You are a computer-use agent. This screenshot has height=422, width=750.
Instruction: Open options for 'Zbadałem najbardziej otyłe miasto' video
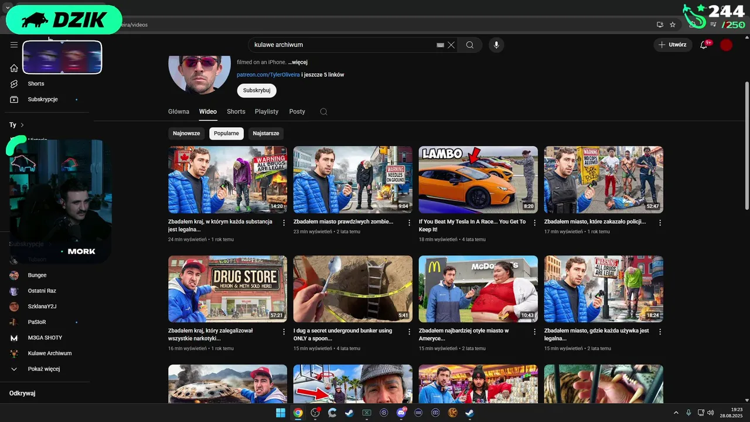click(535, 332)
